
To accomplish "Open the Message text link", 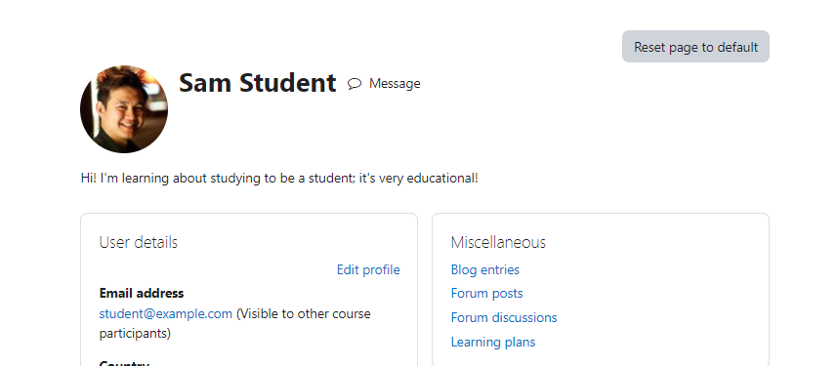I will pyautogui.click(x=395, y=84).
